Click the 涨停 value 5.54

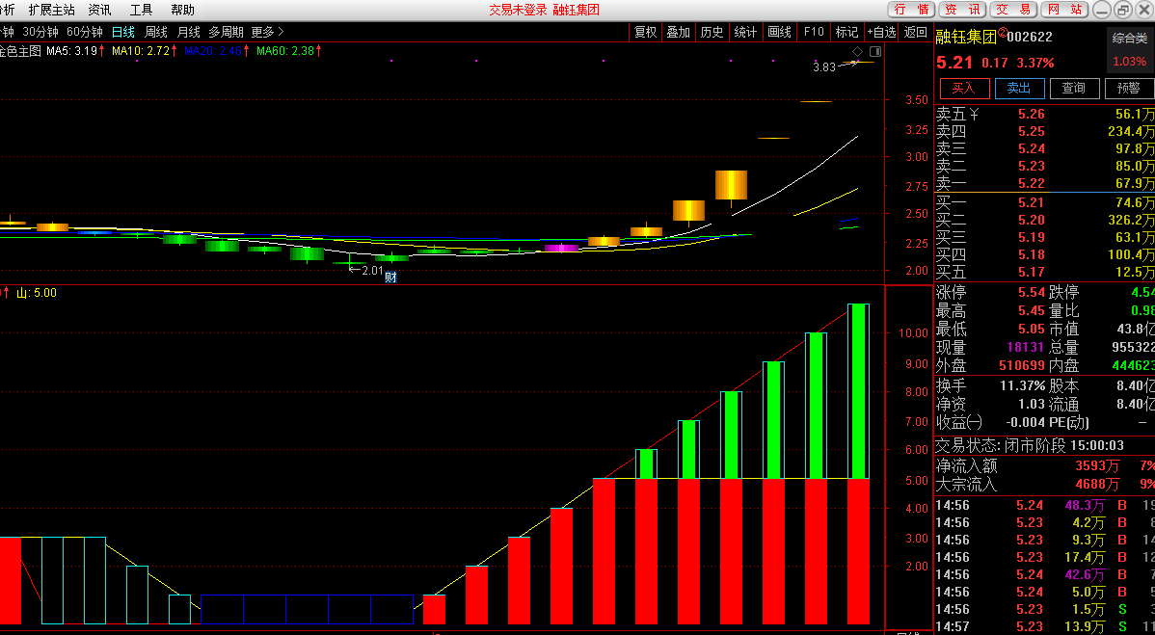(x=1032, y=292)
